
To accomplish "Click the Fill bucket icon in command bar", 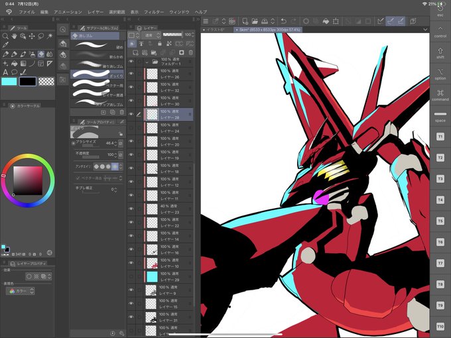I will click(x=326, y=21).
